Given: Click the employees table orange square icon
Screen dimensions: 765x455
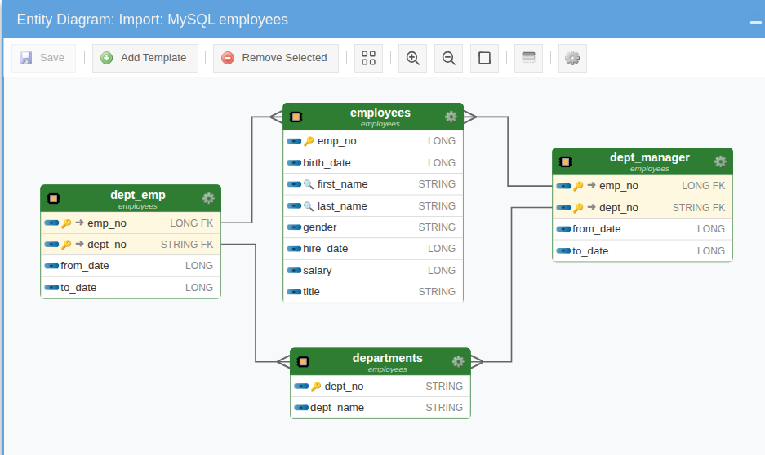Looking at the screenshot, I should [x=296, y=117].
